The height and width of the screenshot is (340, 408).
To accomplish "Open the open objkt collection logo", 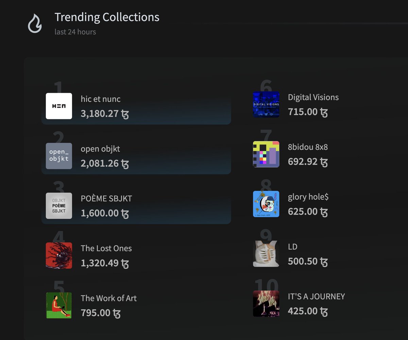I will click(x=59, y=156).
